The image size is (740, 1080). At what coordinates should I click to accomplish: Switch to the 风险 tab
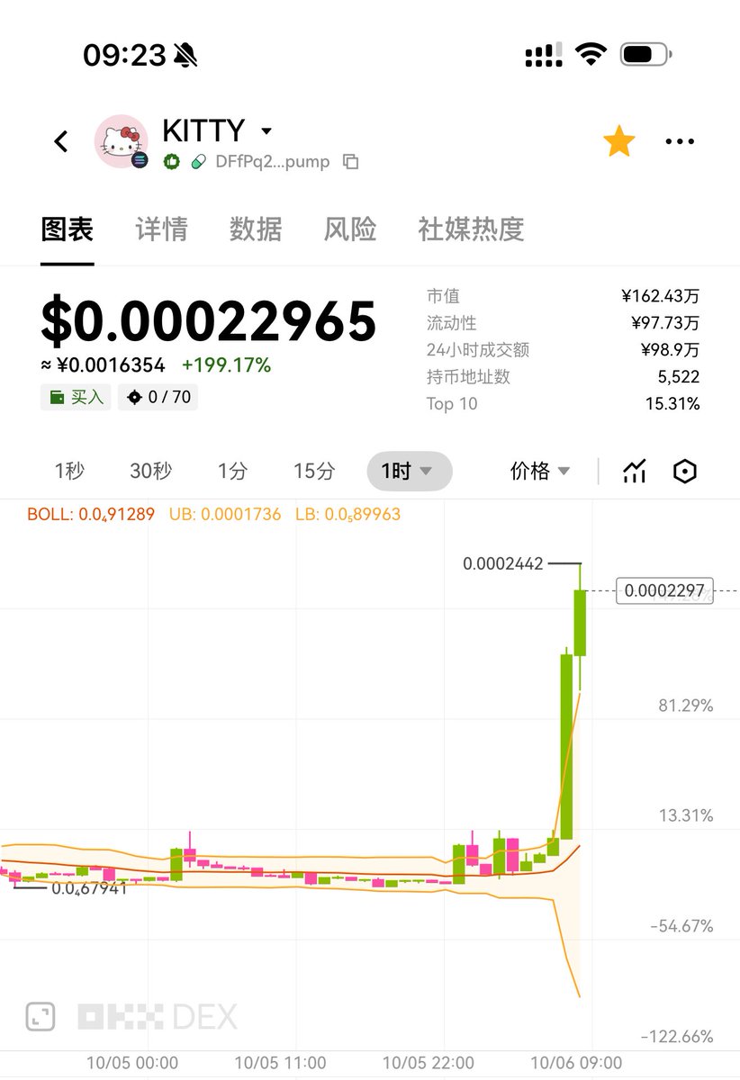point(350,229)
